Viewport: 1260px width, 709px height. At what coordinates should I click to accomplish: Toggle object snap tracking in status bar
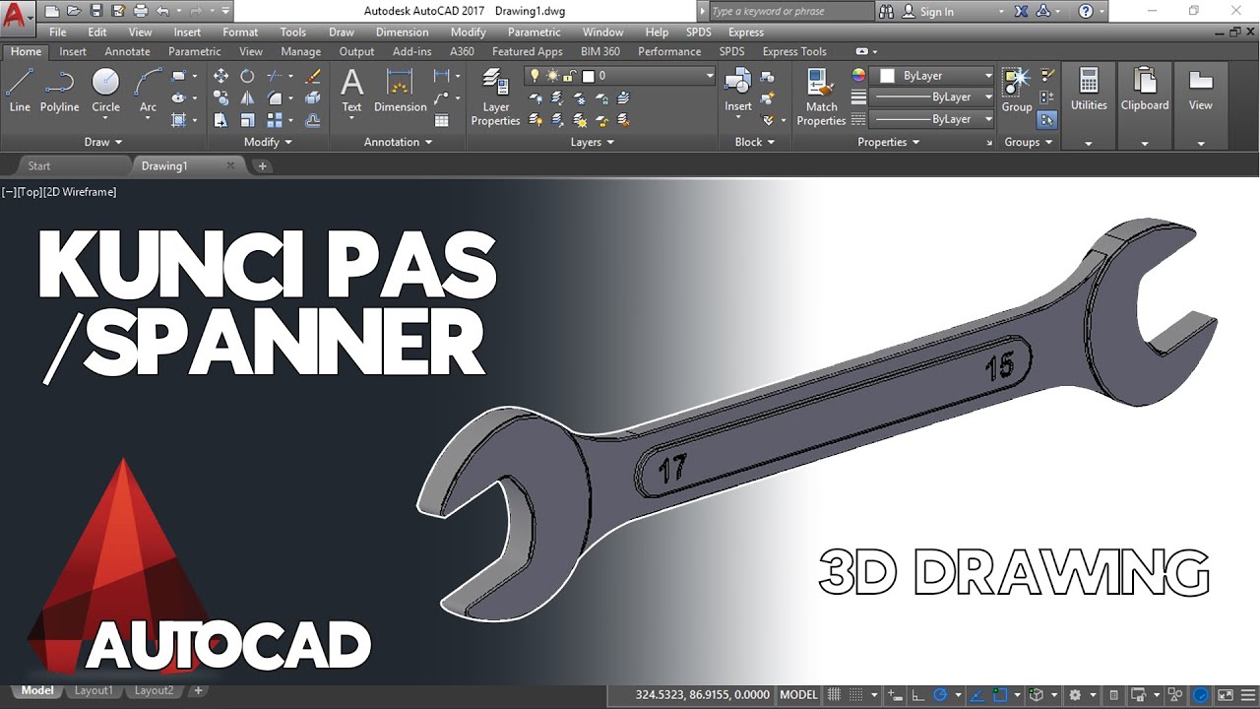click(978, 694)
